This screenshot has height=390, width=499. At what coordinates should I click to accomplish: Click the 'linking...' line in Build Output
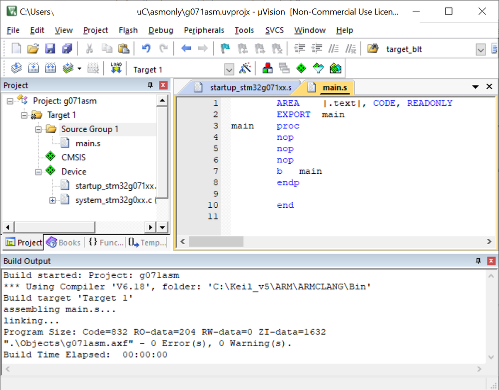(31, 321)
